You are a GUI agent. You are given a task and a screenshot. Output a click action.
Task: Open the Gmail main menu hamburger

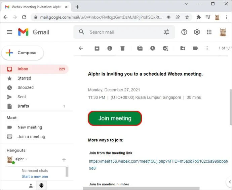pyautogui.click(x=10, y=32)
